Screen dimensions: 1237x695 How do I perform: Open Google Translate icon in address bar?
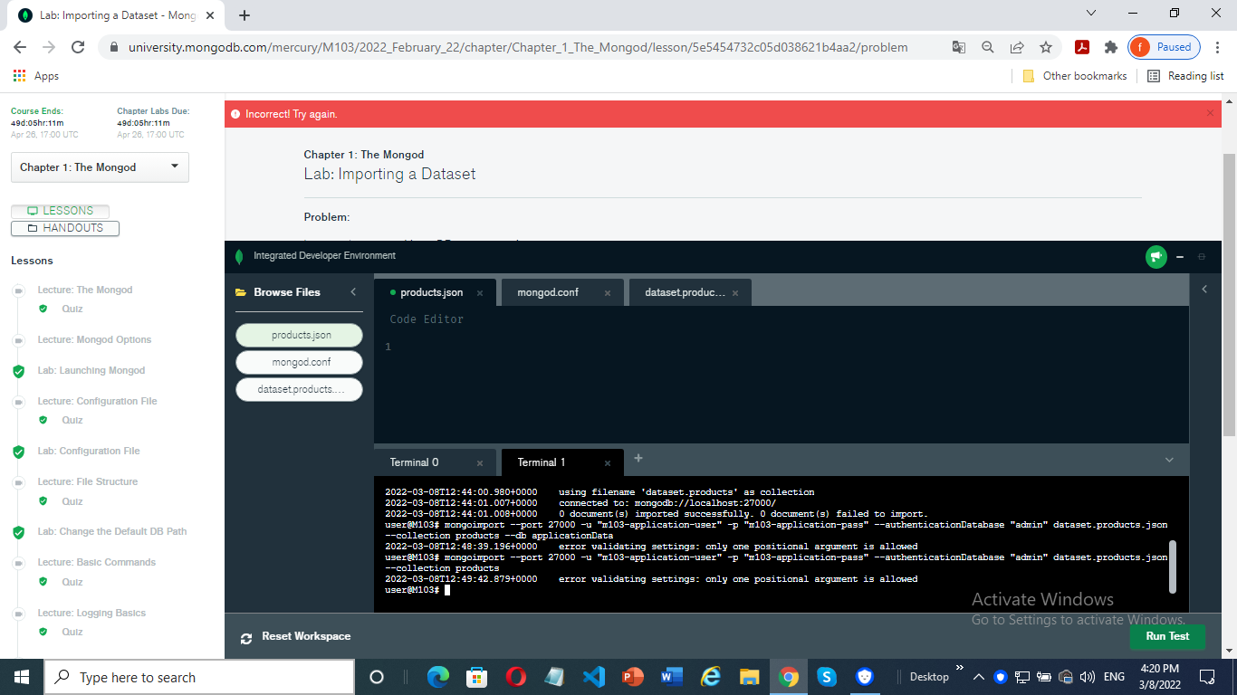point(959,46)
